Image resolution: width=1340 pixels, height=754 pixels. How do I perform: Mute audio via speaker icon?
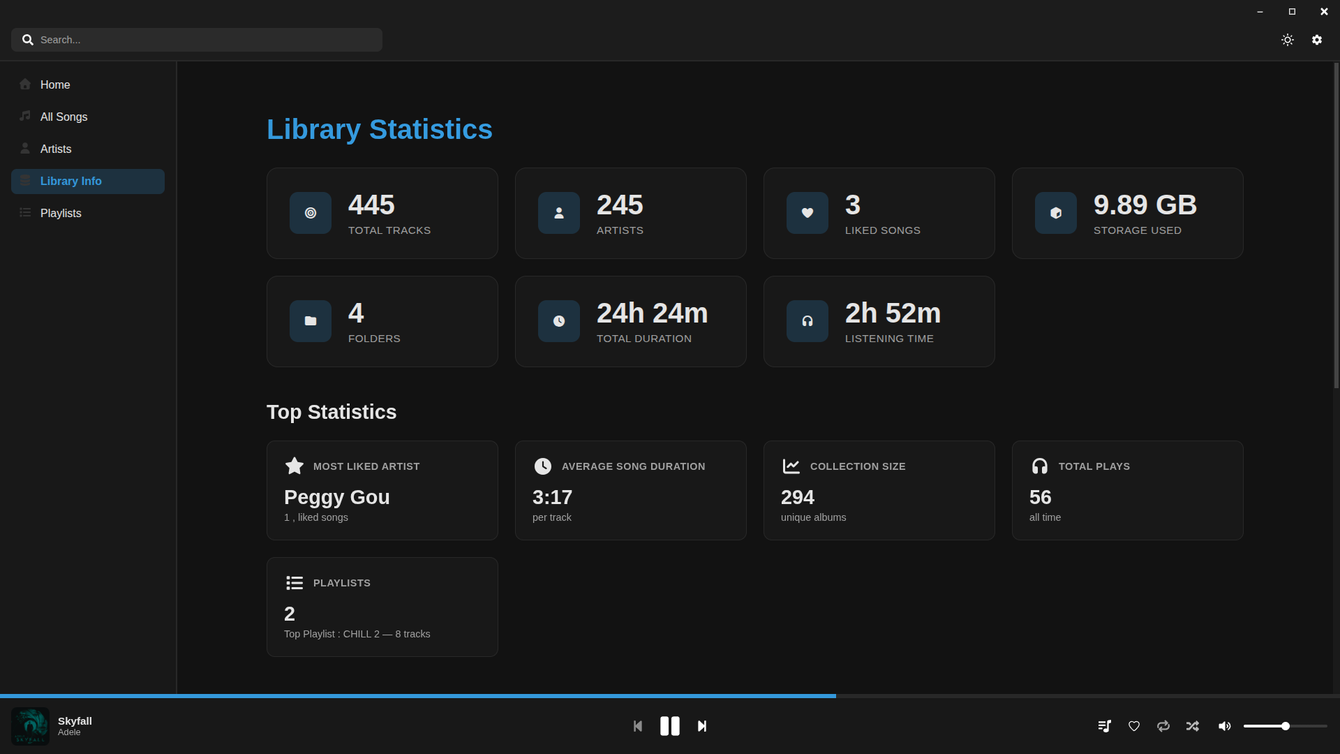click(1224, 726)
